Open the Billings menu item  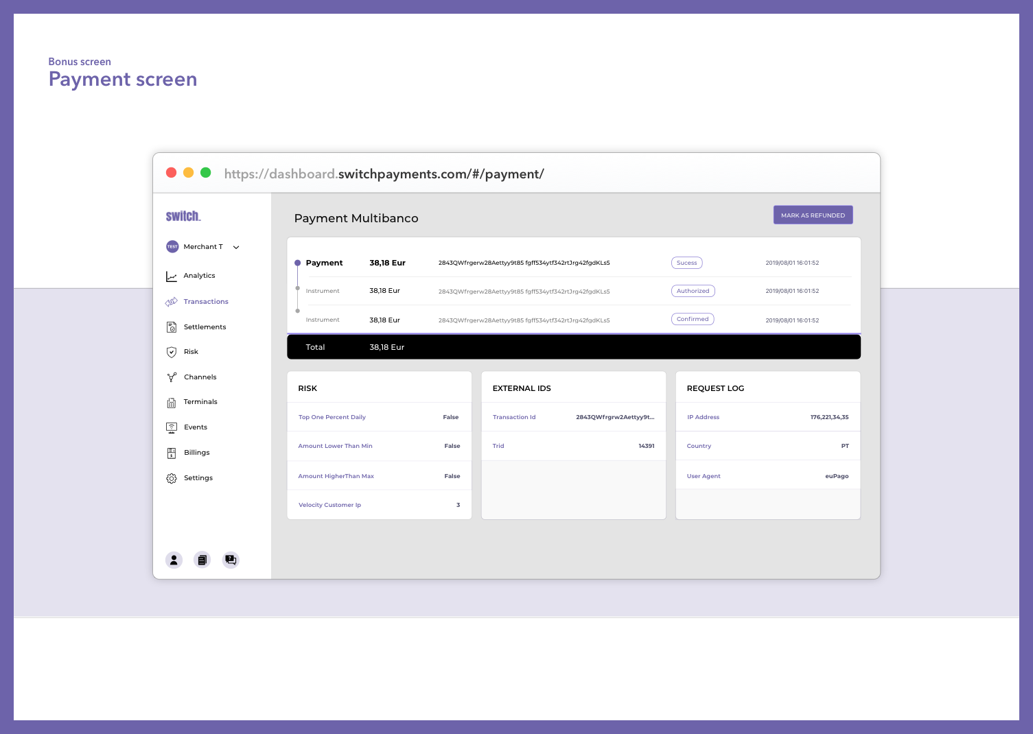point(197,453)
